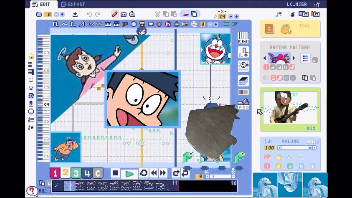352x198 pixels.
Task: Open the rhythm pattern list button
Action: coord(305,58)
